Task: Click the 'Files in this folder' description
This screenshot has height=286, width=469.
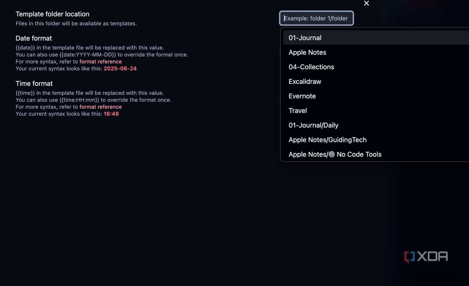Action: [x=76, y=23]
